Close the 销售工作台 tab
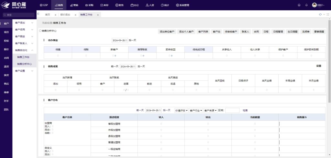This screenshot has height=158, width=331. pyautogui.click(x=98, y=15)
